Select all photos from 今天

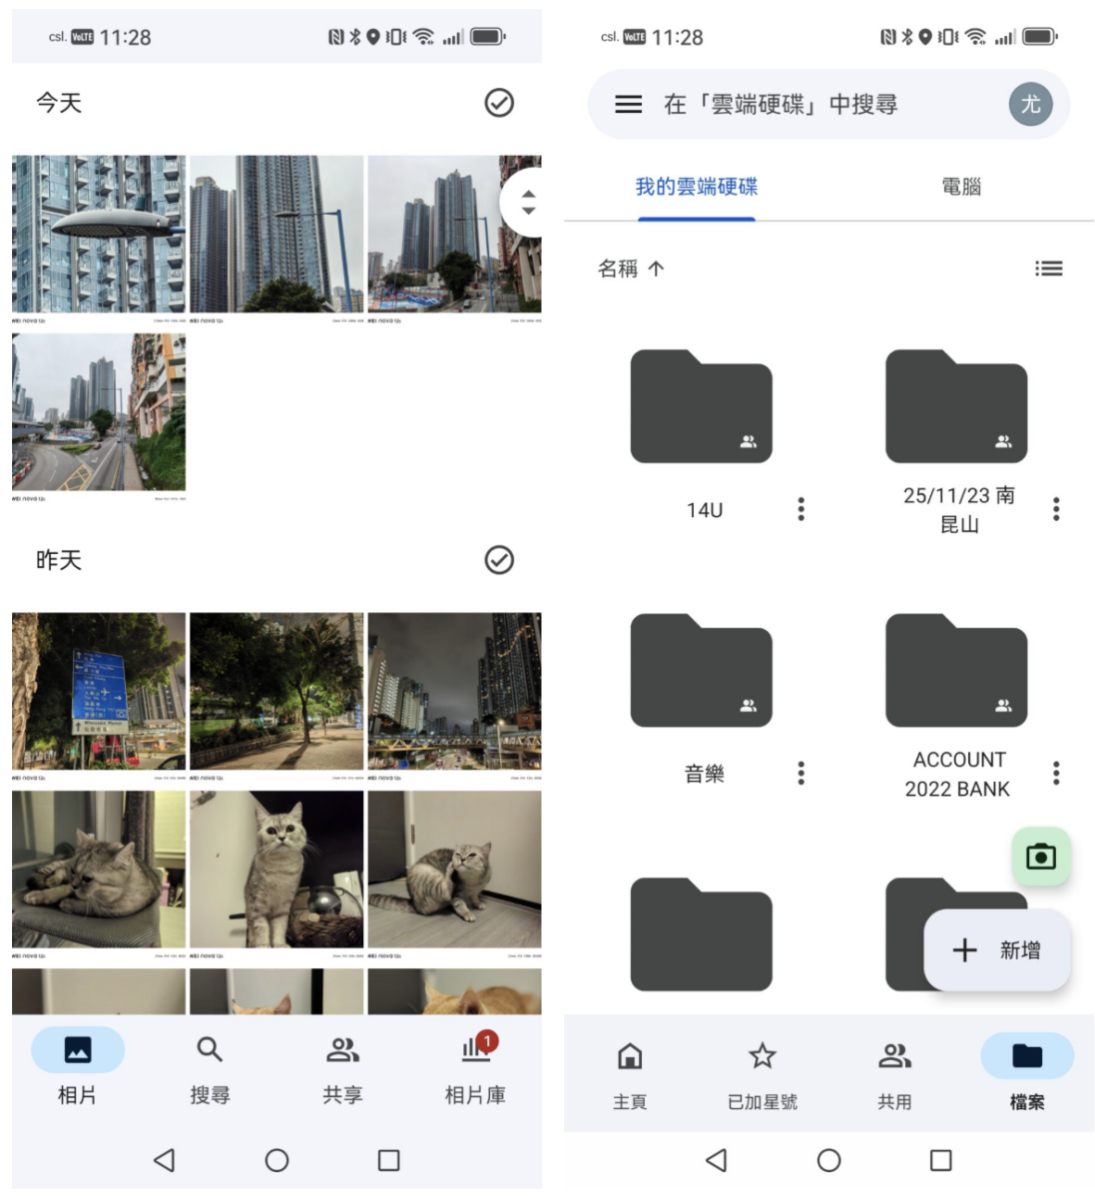point(499,103)
